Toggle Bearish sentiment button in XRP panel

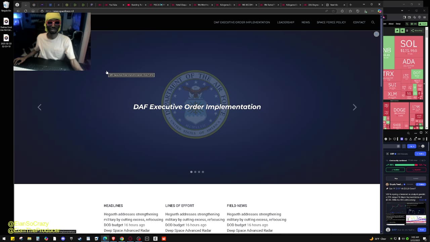[x=416, y=170]
